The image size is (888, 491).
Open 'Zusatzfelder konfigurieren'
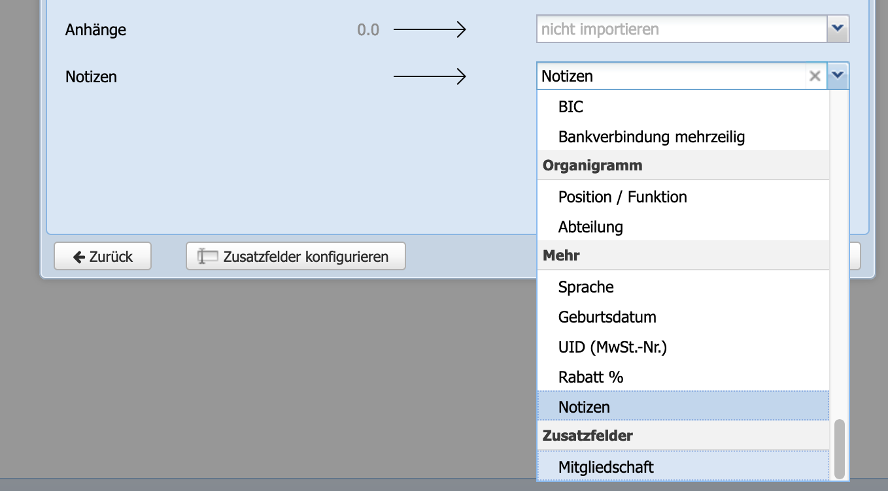(x=295, y=256)
